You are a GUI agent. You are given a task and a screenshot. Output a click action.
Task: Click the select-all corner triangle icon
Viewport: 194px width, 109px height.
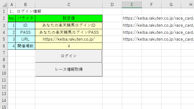[4, 5]
